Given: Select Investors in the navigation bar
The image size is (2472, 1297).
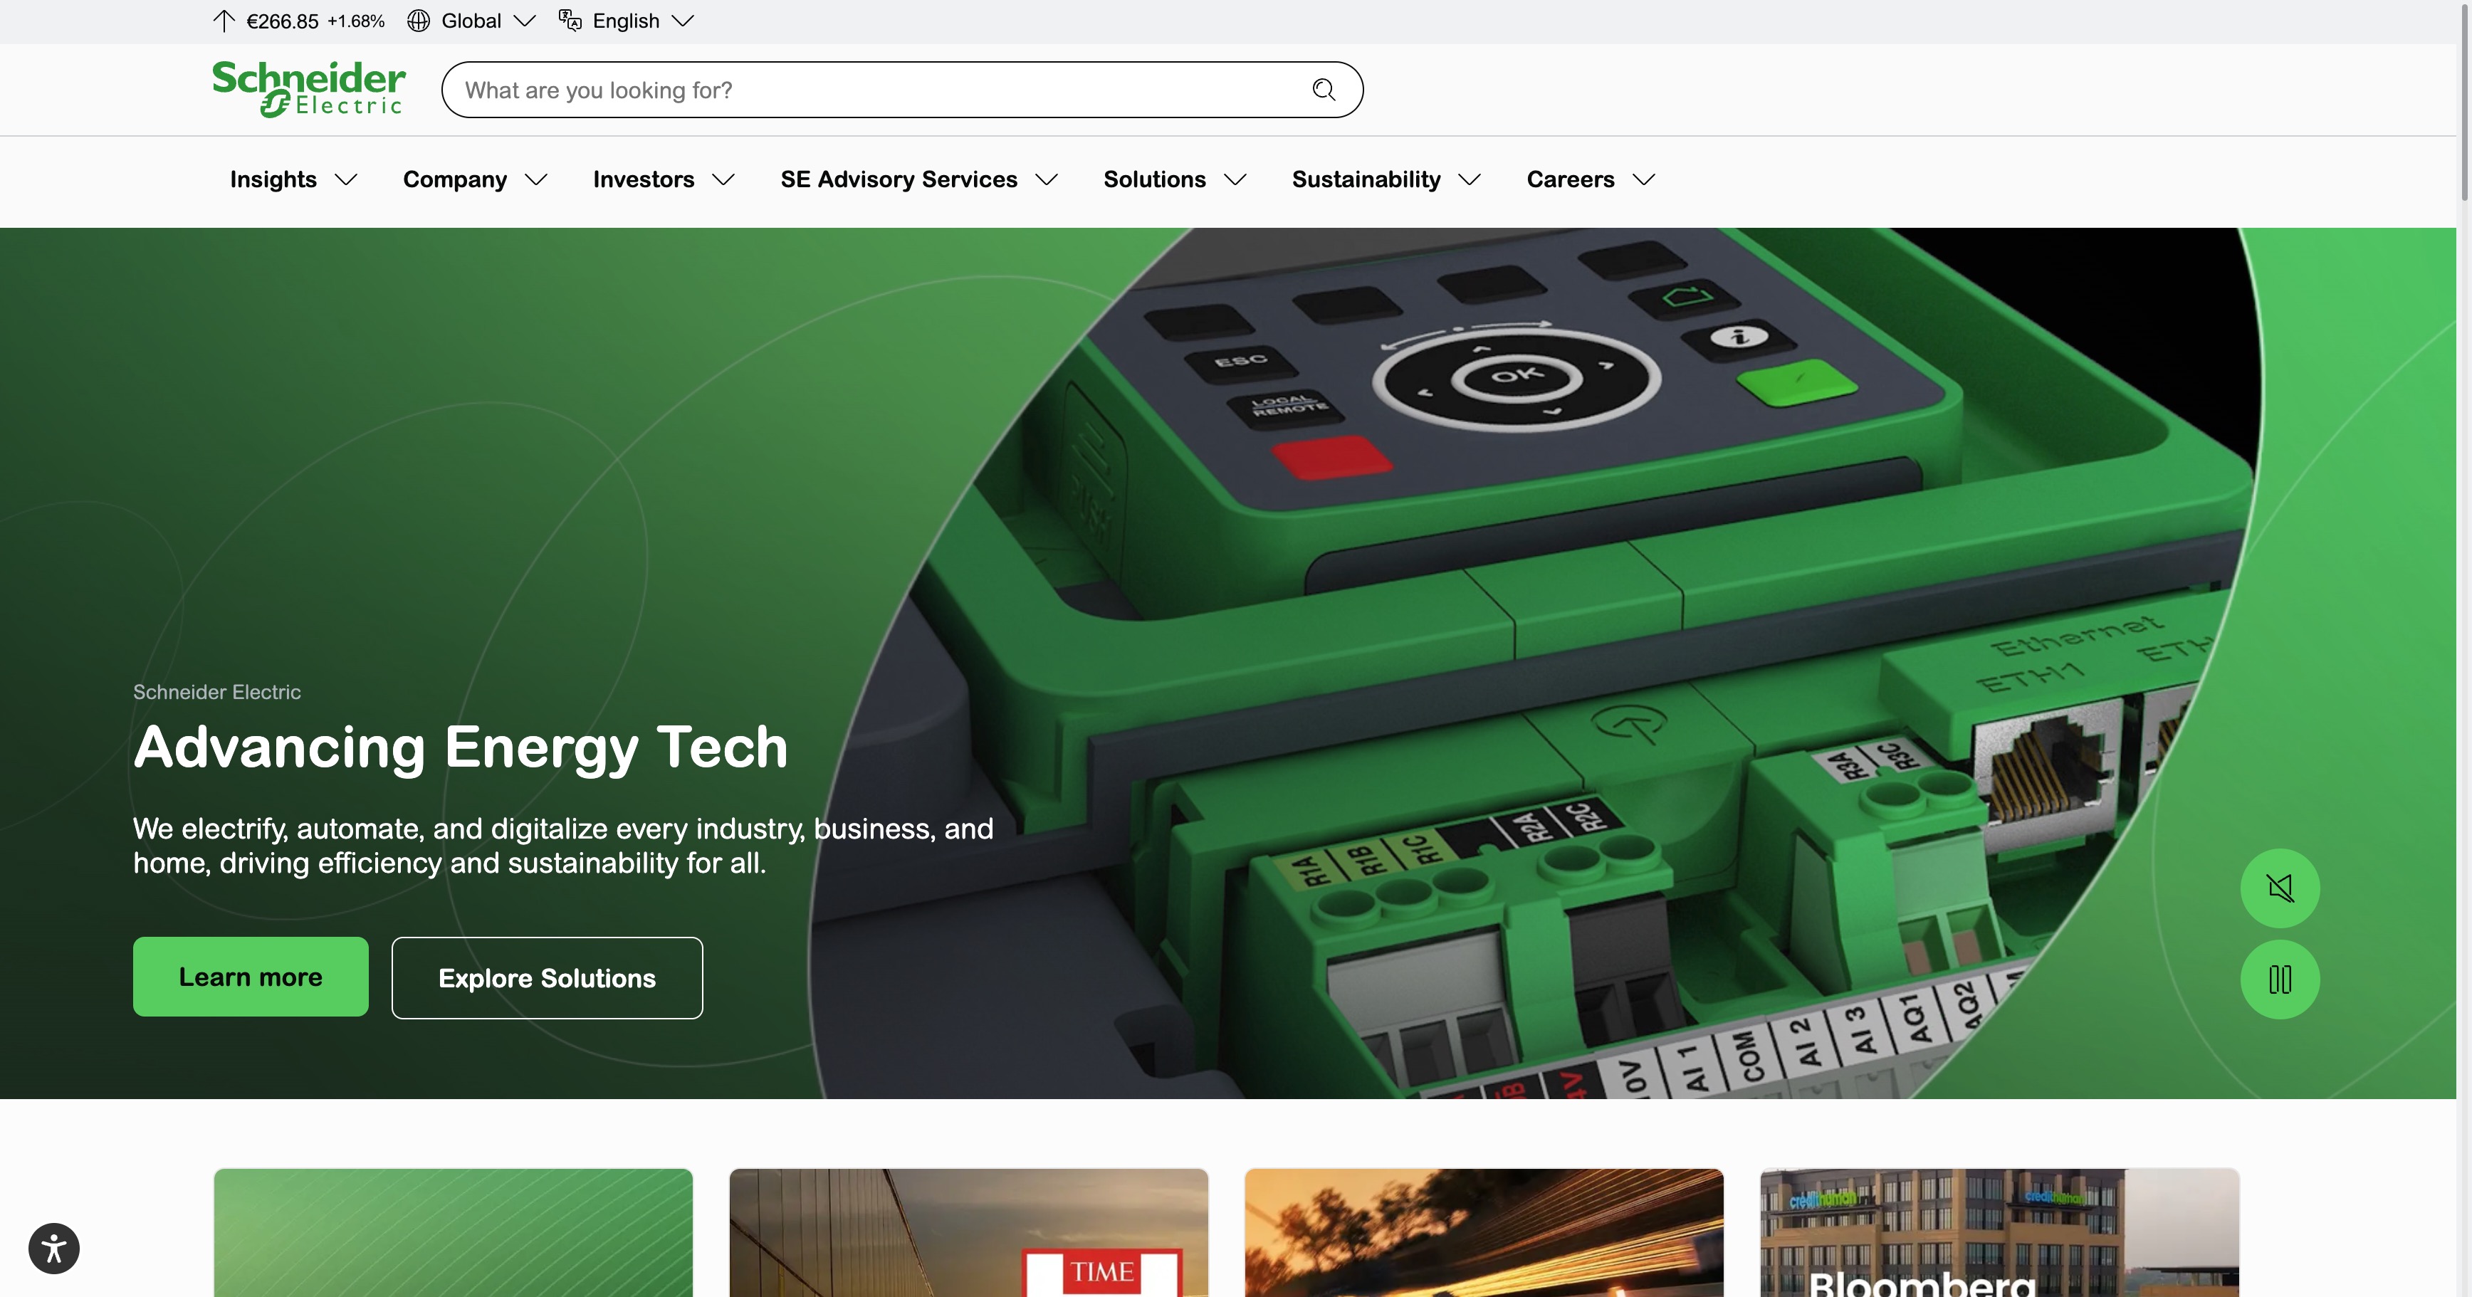Looking at the screenshot, I should pos(644,179).
